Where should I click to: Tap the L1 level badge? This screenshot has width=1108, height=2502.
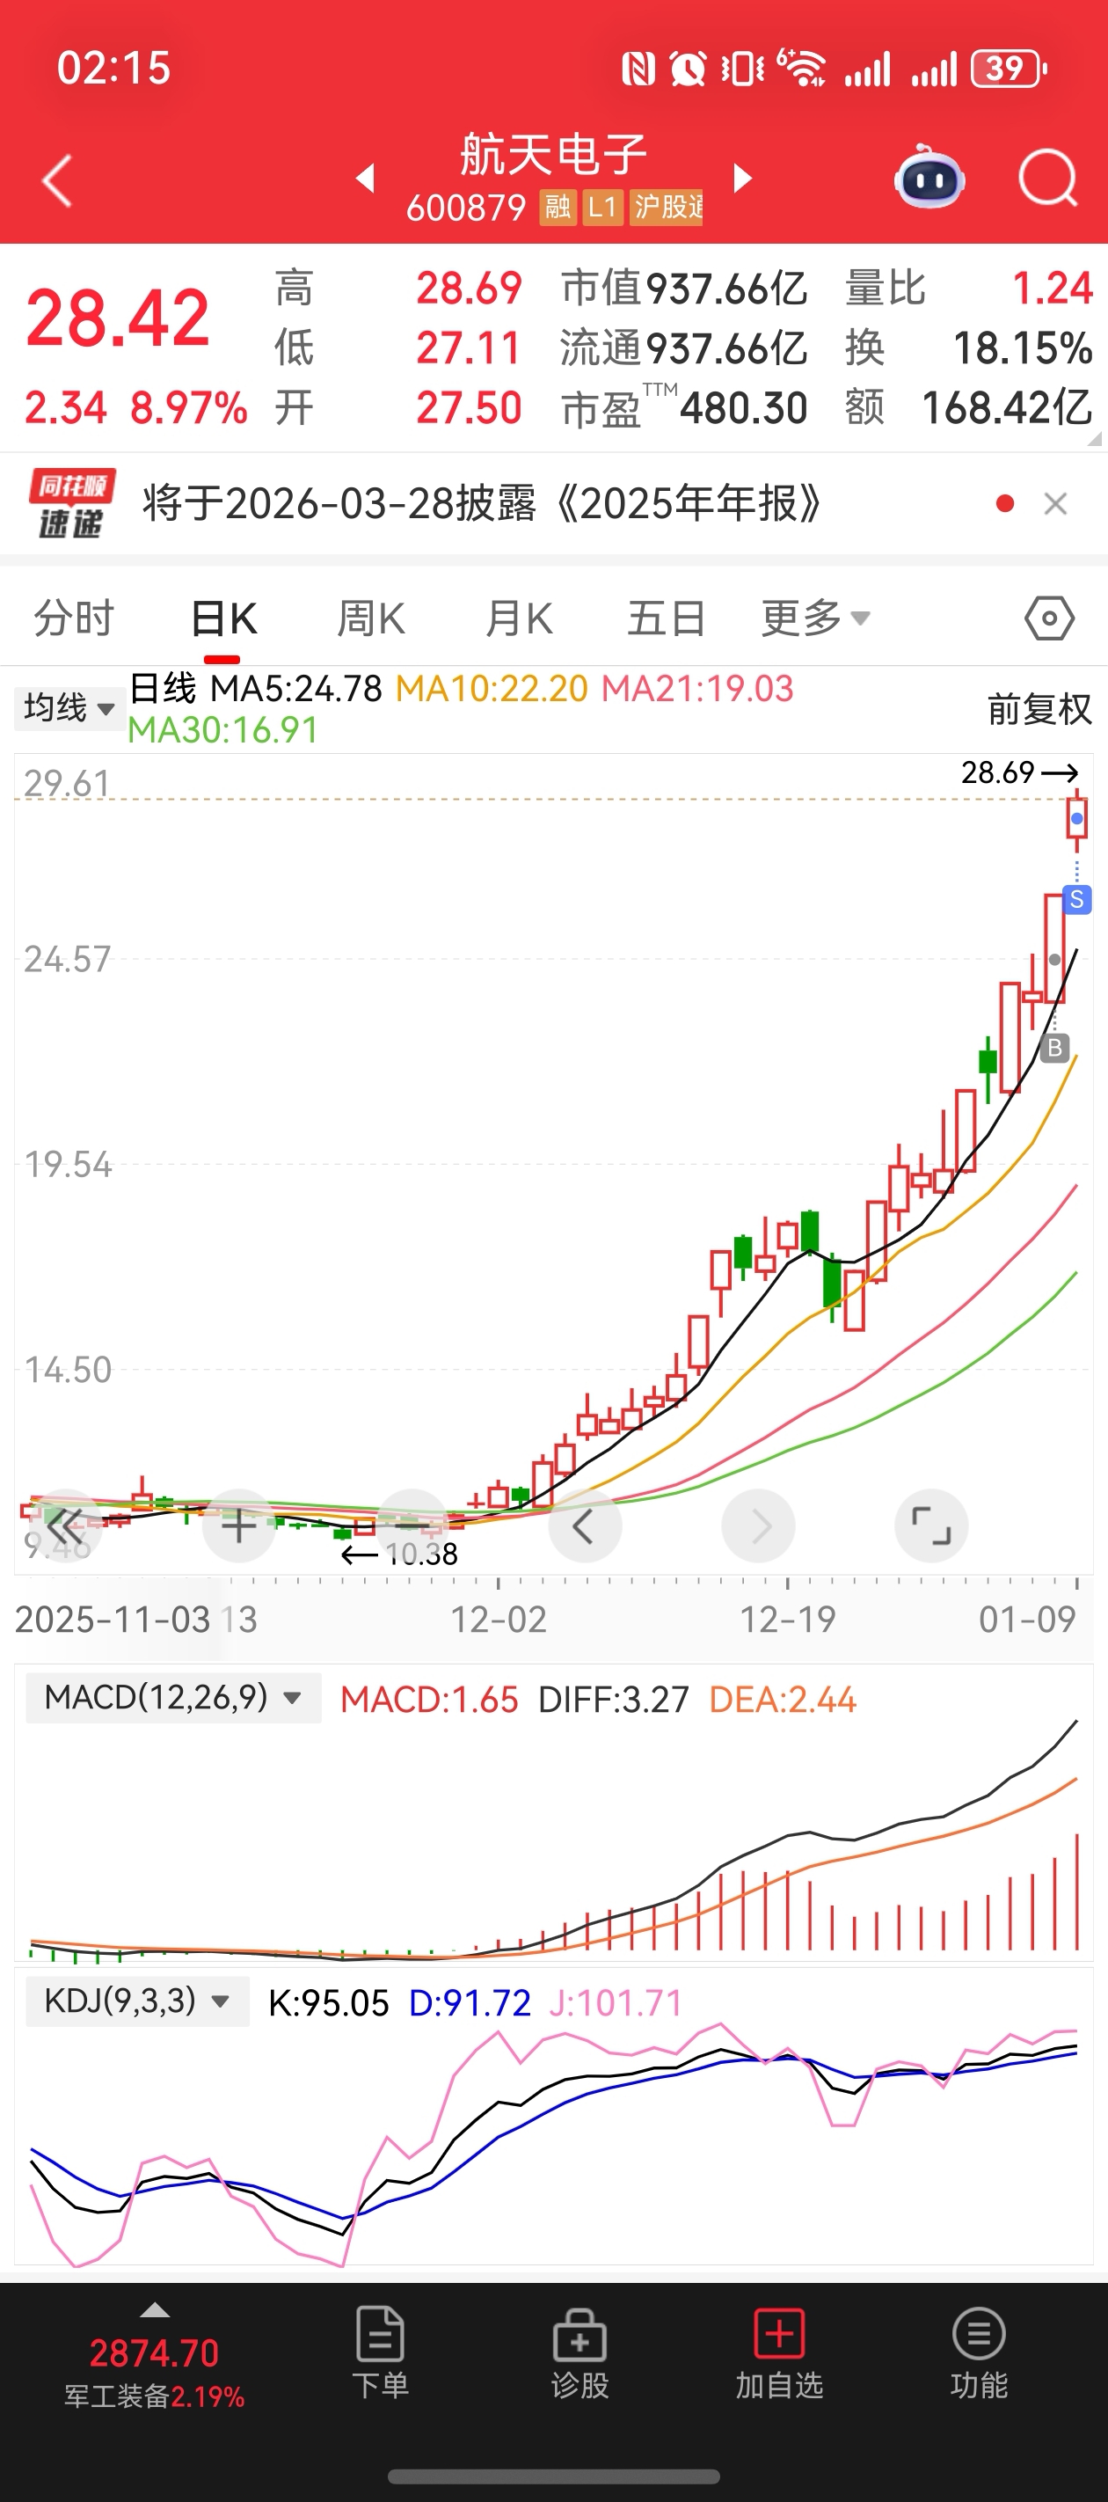pos(602,207)
